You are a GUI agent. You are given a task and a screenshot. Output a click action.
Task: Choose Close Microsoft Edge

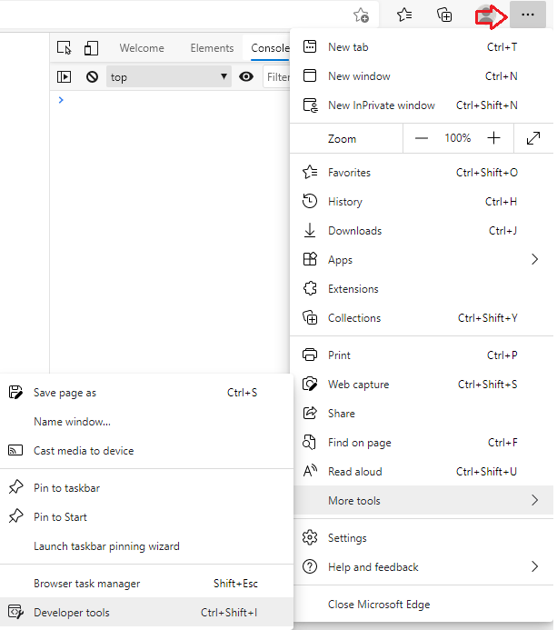pos(422,605)
